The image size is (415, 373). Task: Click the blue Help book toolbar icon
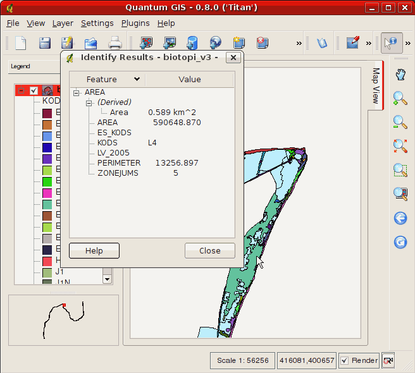(x=322, y=43)
